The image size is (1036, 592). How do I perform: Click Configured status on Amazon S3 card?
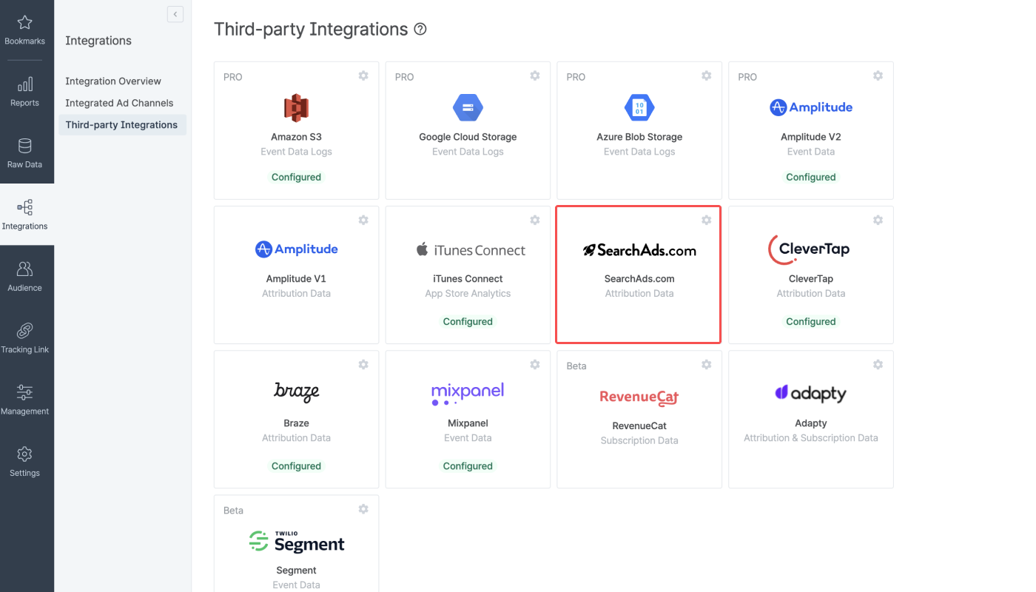point(296,178)
